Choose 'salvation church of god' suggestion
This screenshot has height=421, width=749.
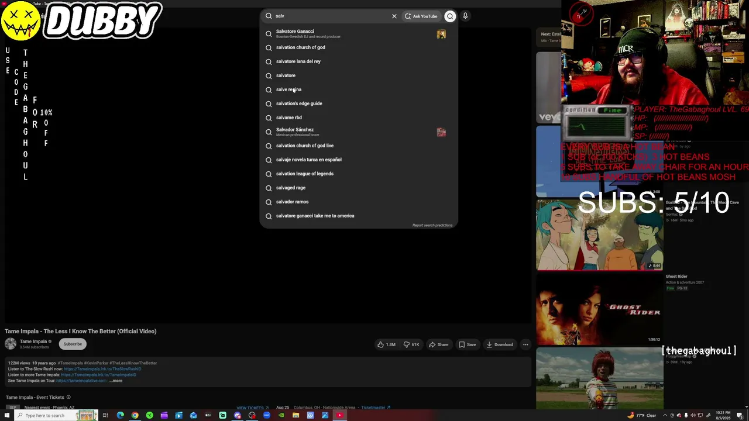[359, 47]
